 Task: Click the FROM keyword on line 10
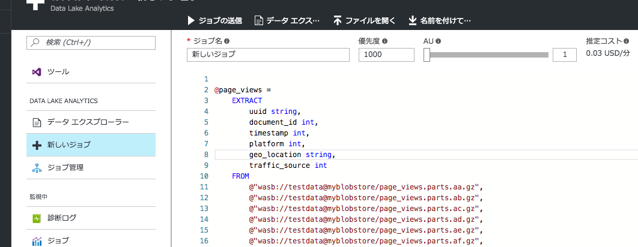click(x=240, y=176)
